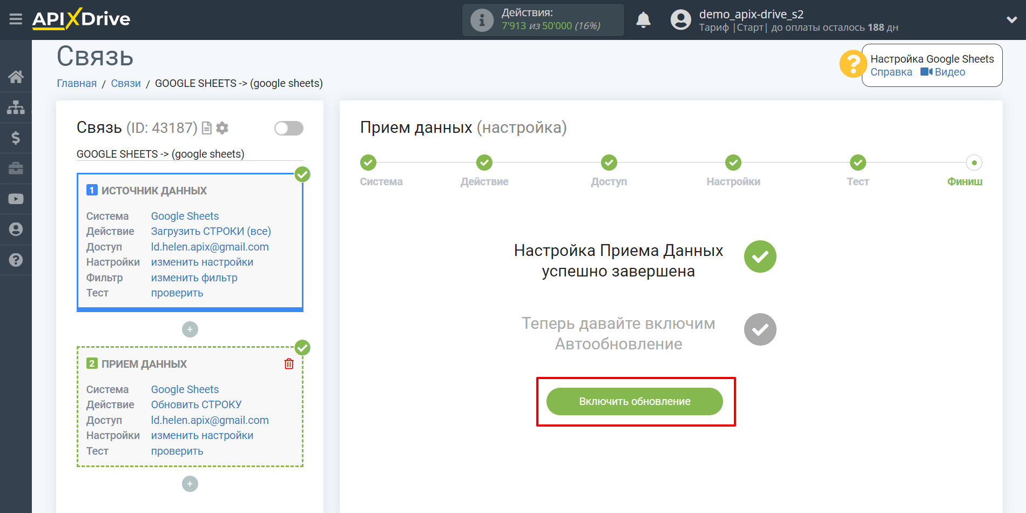Open connection settings gear icon
This screenshot has width=1026, height=513.
(222, 128)
